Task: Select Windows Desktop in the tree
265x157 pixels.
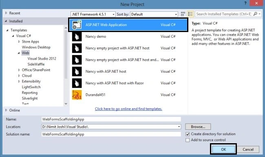Action: click(36, 47)
